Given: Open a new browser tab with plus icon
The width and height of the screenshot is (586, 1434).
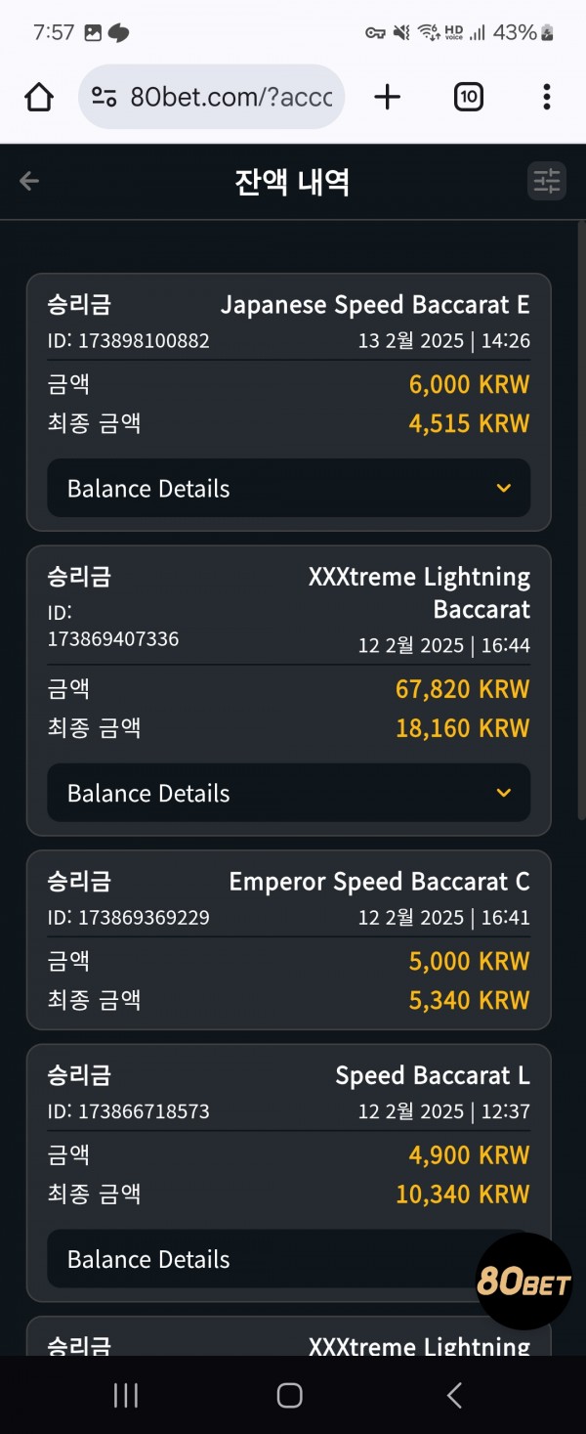Looking at the screenshot, I should [x=388, y=97].
